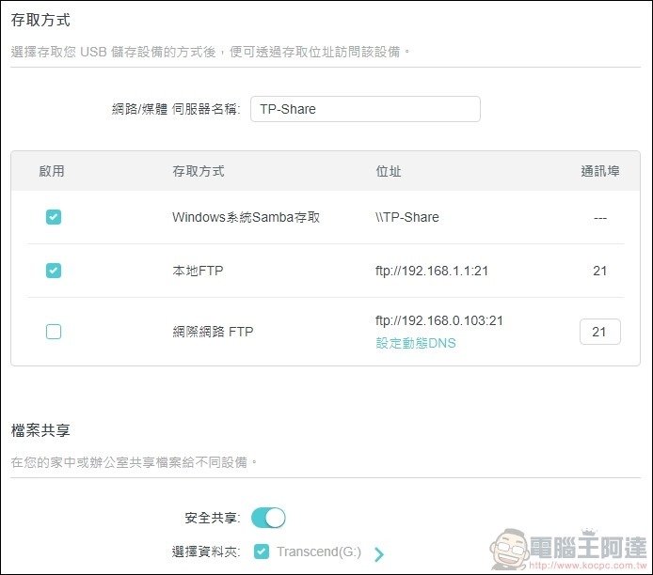Click the 啟用 column header

pyautogui.click(x=52, y=171)
